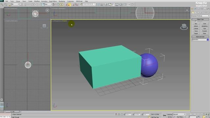Click the Mirror tool icon
The image size is (210, 118).
(x=98, y=5)
